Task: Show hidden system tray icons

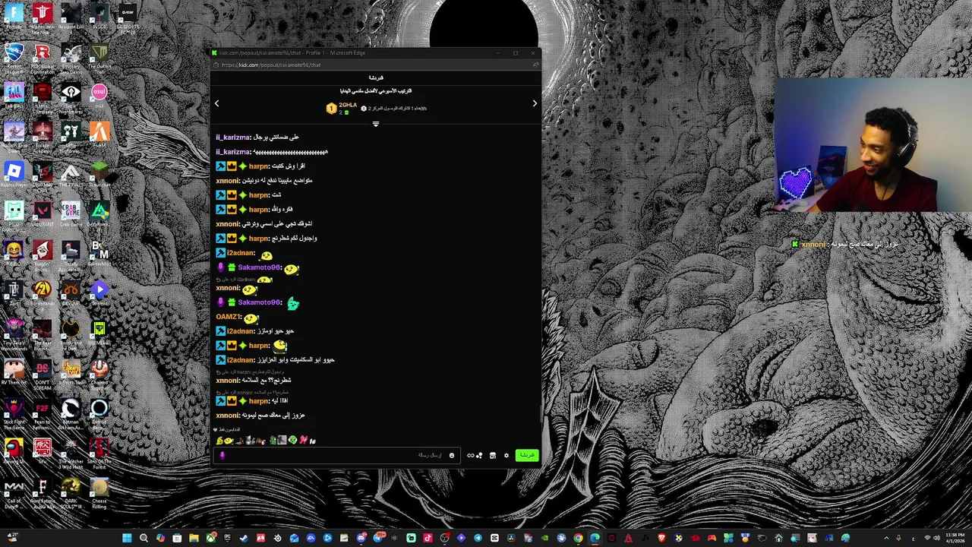Action: coord(886,538)
